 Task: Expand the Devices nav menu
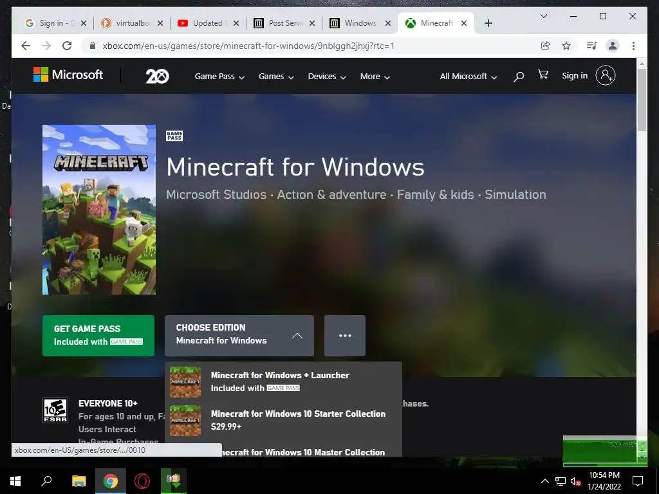326,77
